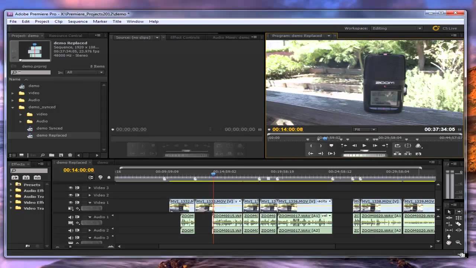The height and width of the screenshot is (268, 476).
Task: Switch to Effect Controls tab
Action: tap(185, 37)
